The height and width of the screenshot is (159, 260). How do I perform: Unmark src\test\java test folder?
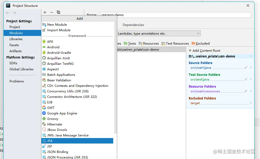(251, 79)
